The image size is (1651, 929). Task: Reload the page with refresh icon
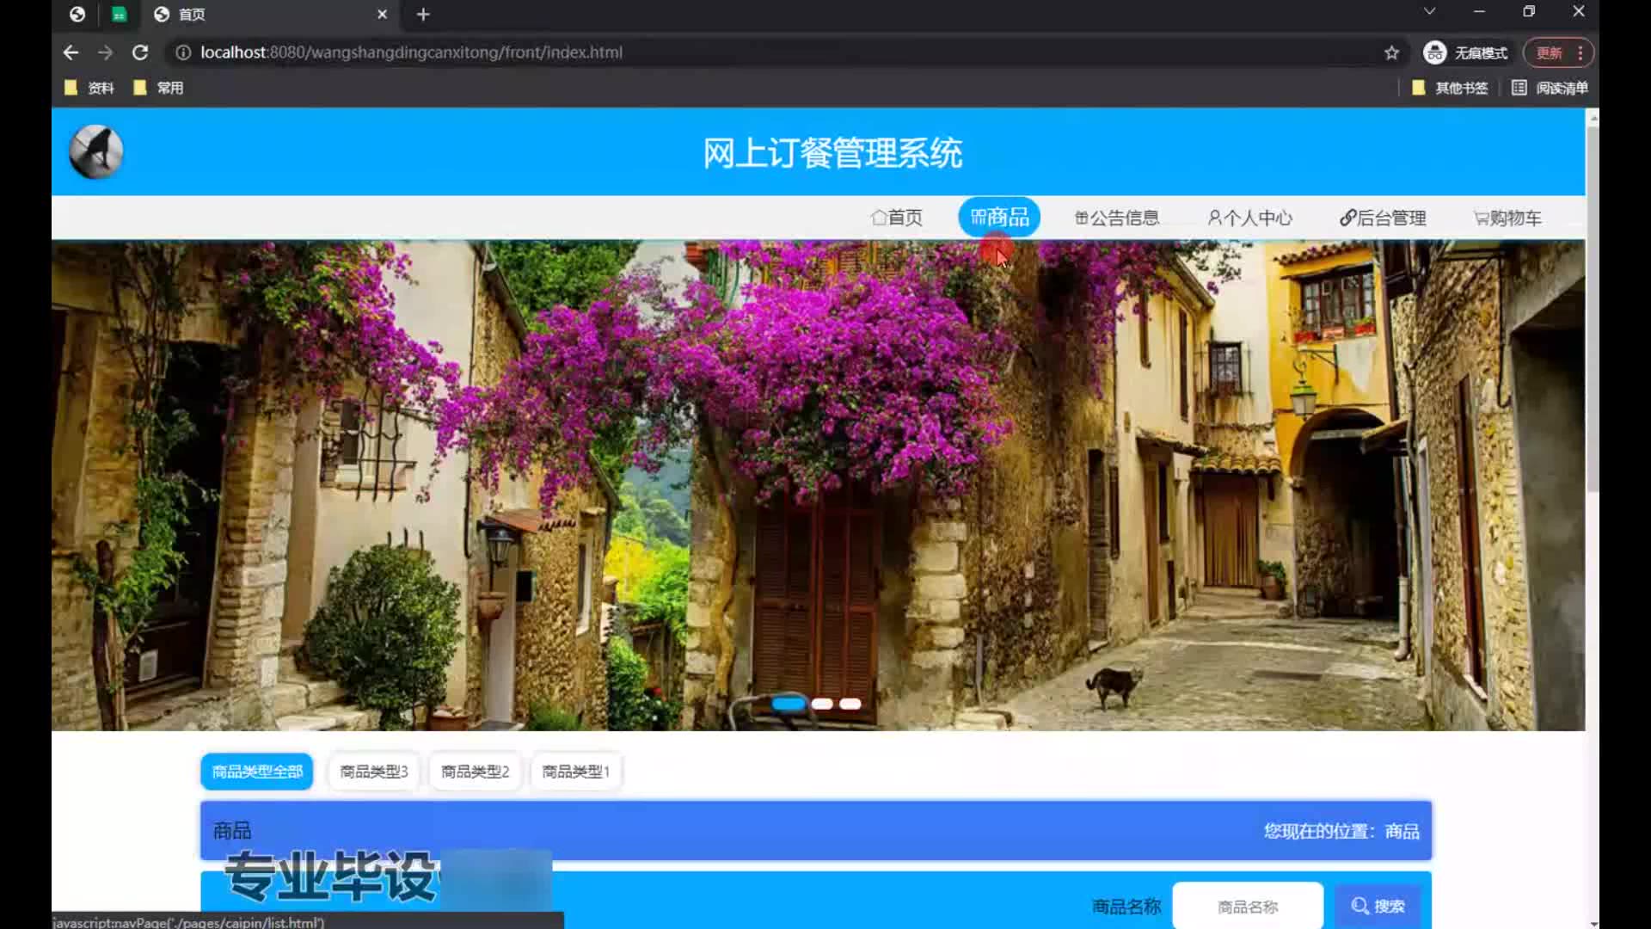140,52
